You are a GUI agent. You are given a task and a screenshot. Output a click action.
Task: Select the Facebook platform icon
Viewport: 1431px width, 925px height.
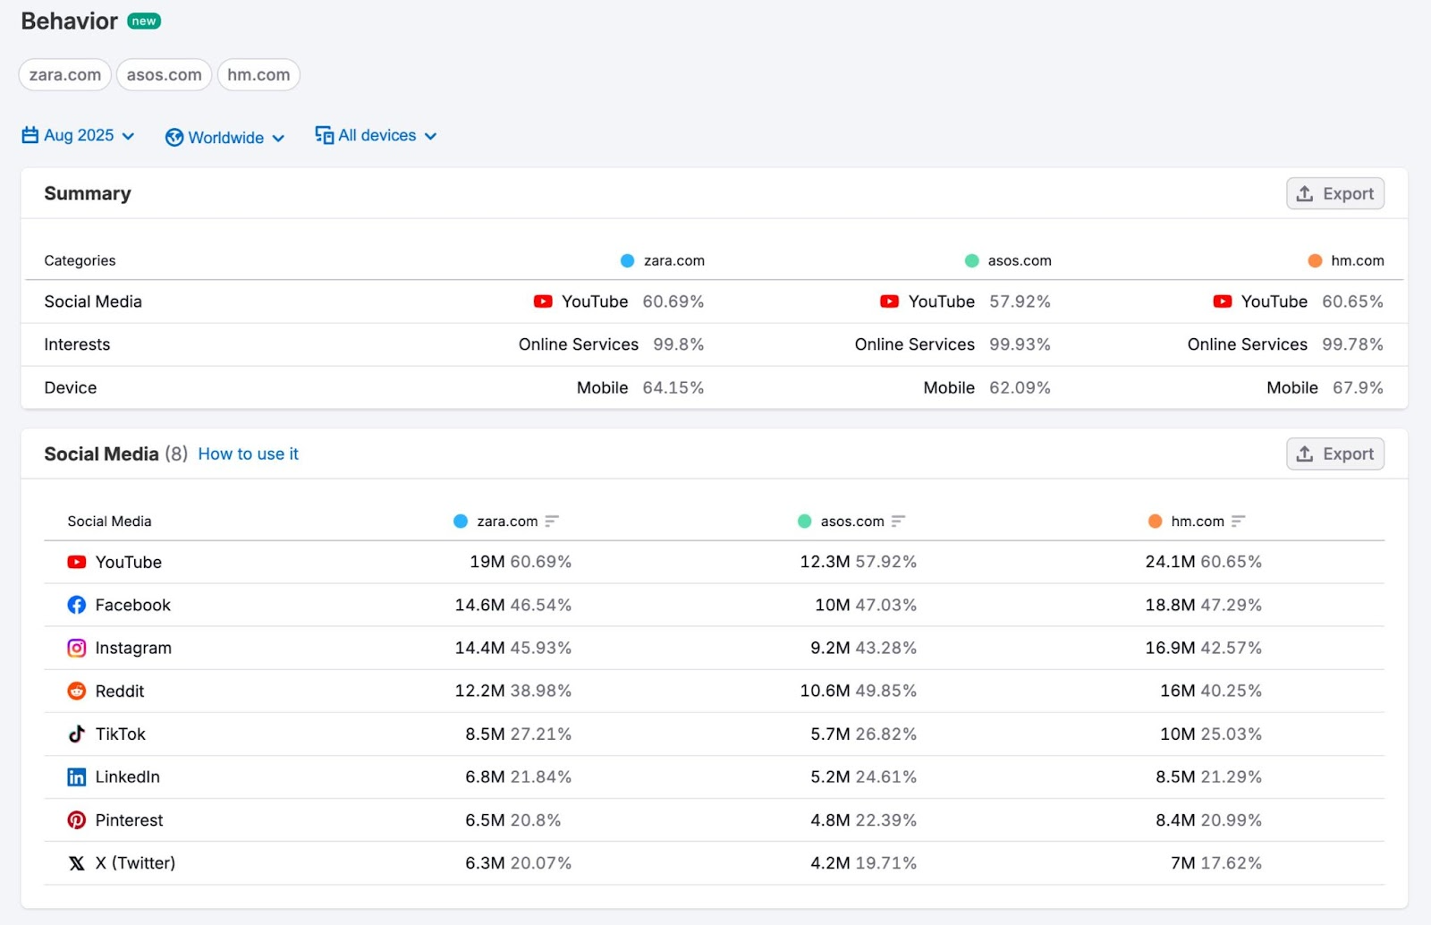click(76, 605)
